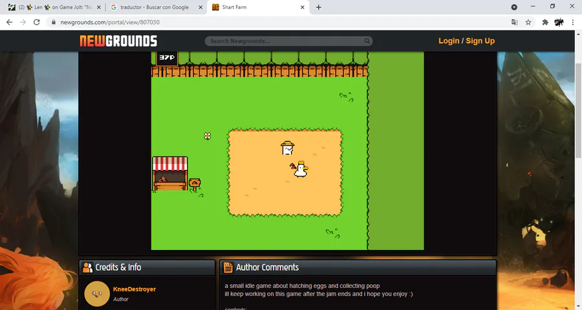Viewport: 582px width, 310px height.
Task: Click the Credits & Info panel icon
Action: [x=87, y=267]
